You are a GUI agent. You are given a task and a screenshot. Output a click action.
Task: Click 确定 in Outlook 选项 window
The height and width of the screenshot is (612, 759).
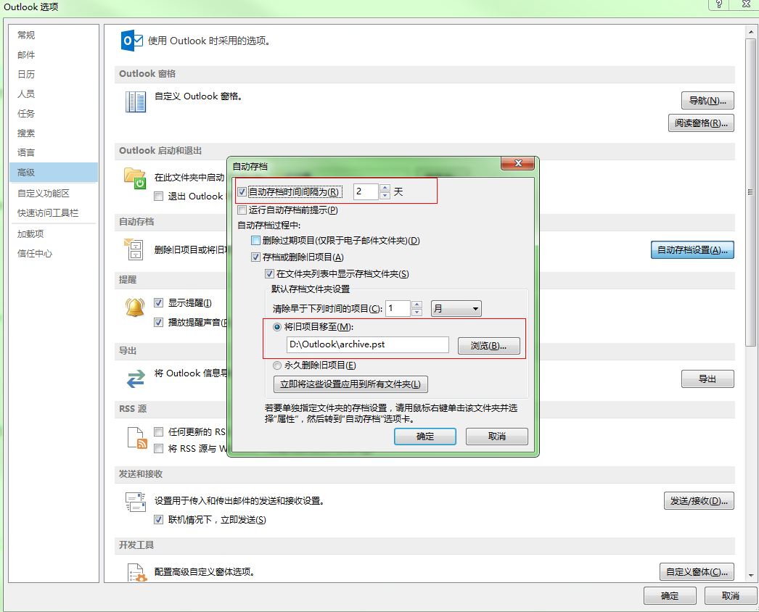670,595
